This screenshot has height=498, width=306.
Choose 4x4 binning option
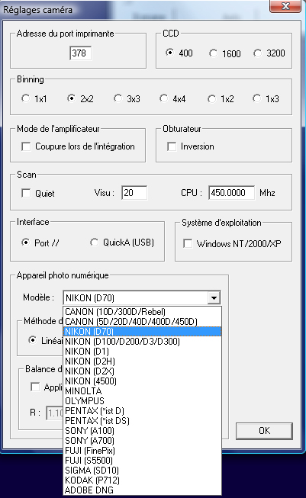point(163,98)
